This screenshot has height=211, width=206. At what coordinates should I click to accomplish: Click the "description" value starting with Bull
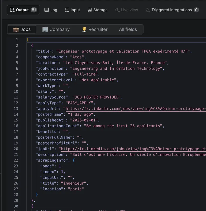click(138, 155)
